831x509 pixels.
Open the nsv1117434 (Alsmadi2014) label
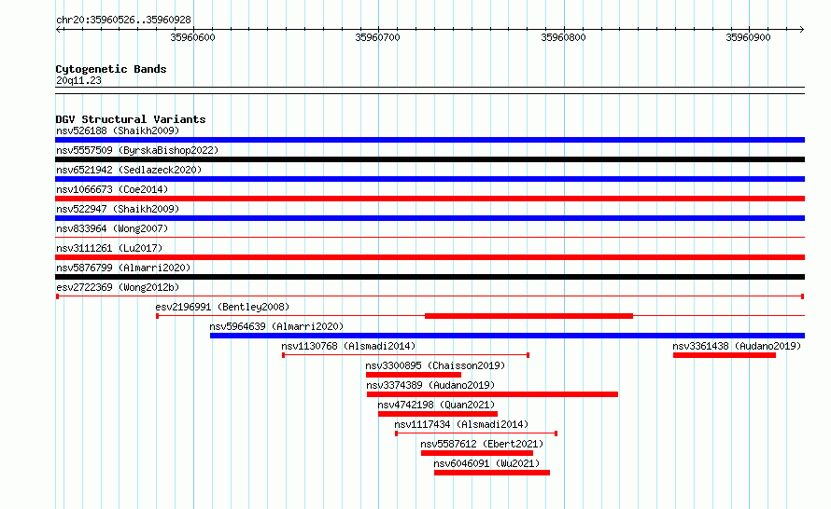click(x=461, y=424)
